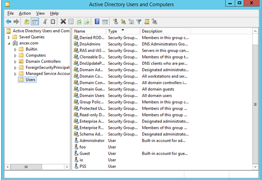
Task: Expand the Domain Controllers node
Action: pyautogui.click(x=15, y=62)
